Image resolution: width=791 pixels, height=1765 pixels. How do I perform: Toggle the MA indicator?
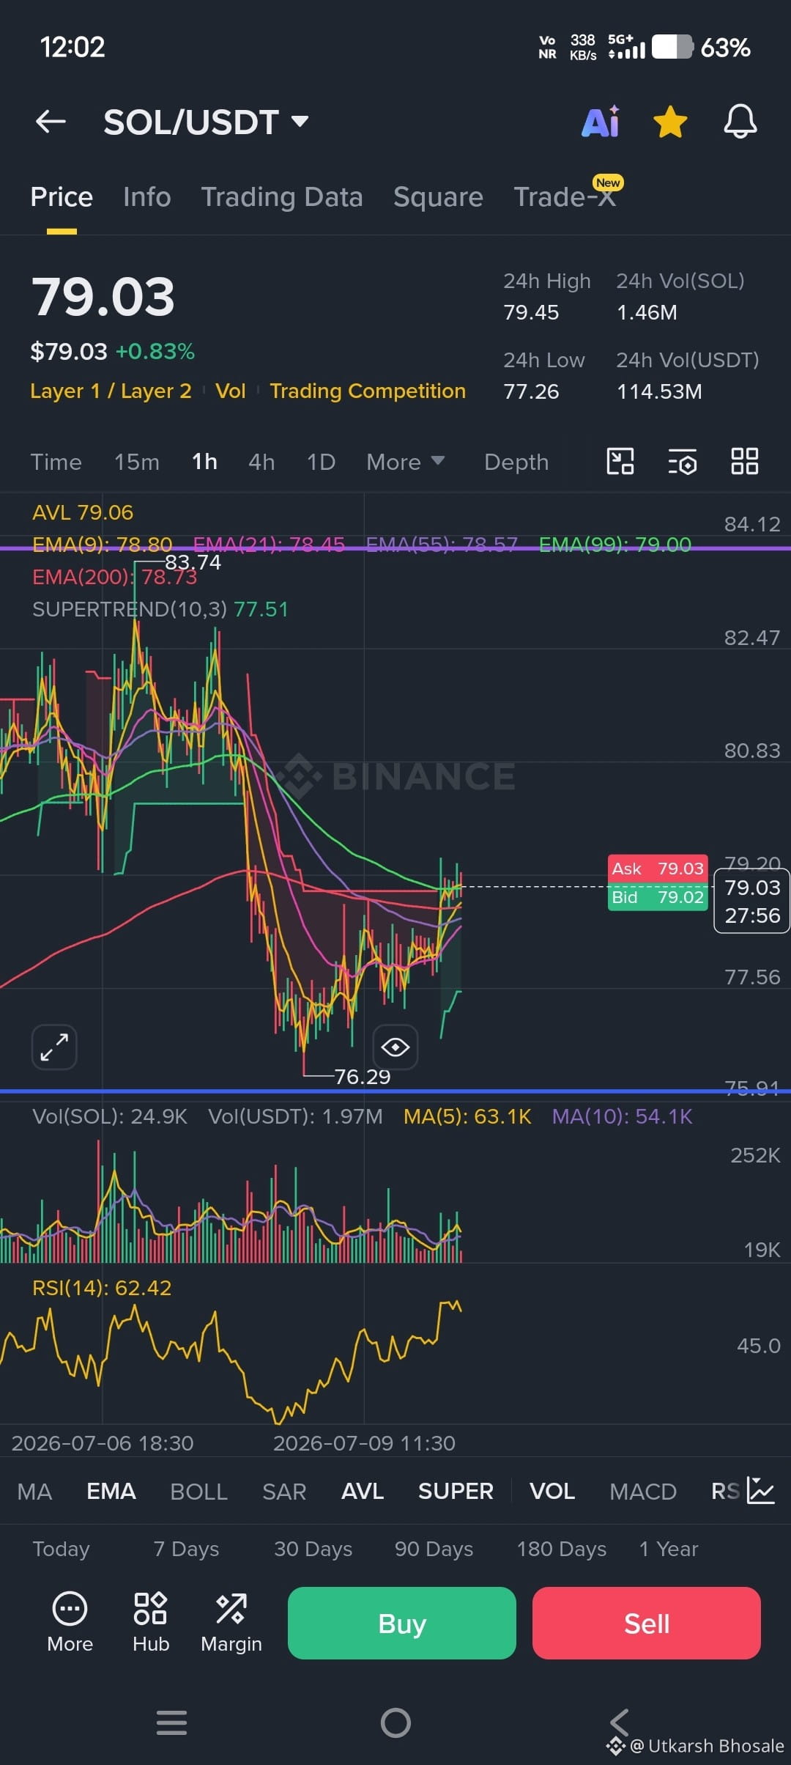pyautogui.click(x=34, y=1492)
